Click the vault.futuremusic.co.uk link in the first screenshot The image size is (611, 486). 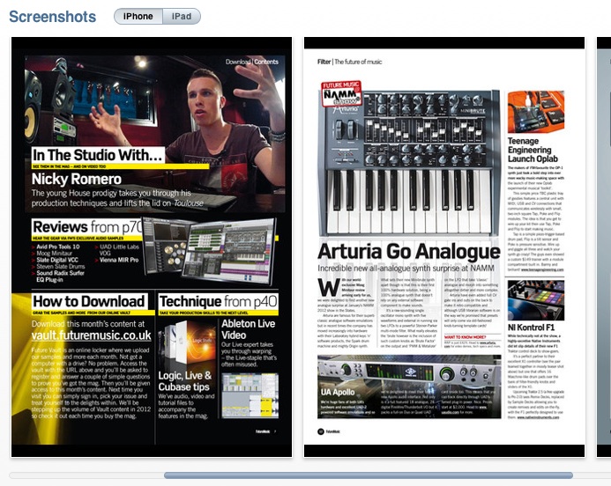tap(91, 335)
